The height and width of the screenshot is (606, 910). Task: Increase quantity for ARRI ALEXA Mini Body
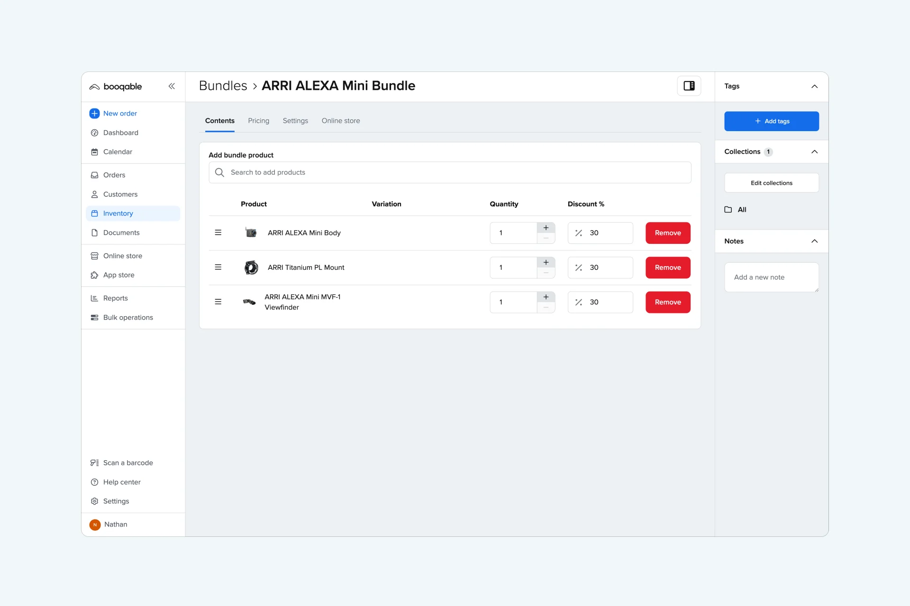point(546,228)
